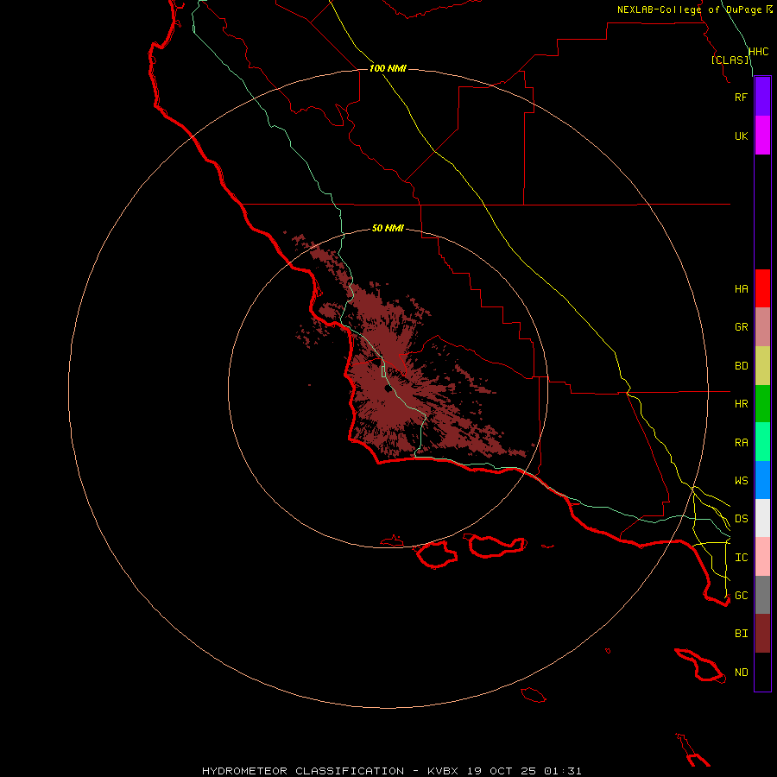Click the GC legend label
Viewport: 777px width, 777px height.
click(x=741, y=596)
